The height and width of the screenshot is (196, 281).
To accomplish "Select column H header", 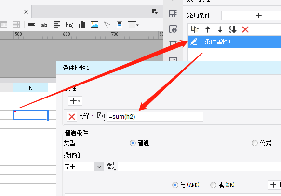I will (x=30, y=88).
